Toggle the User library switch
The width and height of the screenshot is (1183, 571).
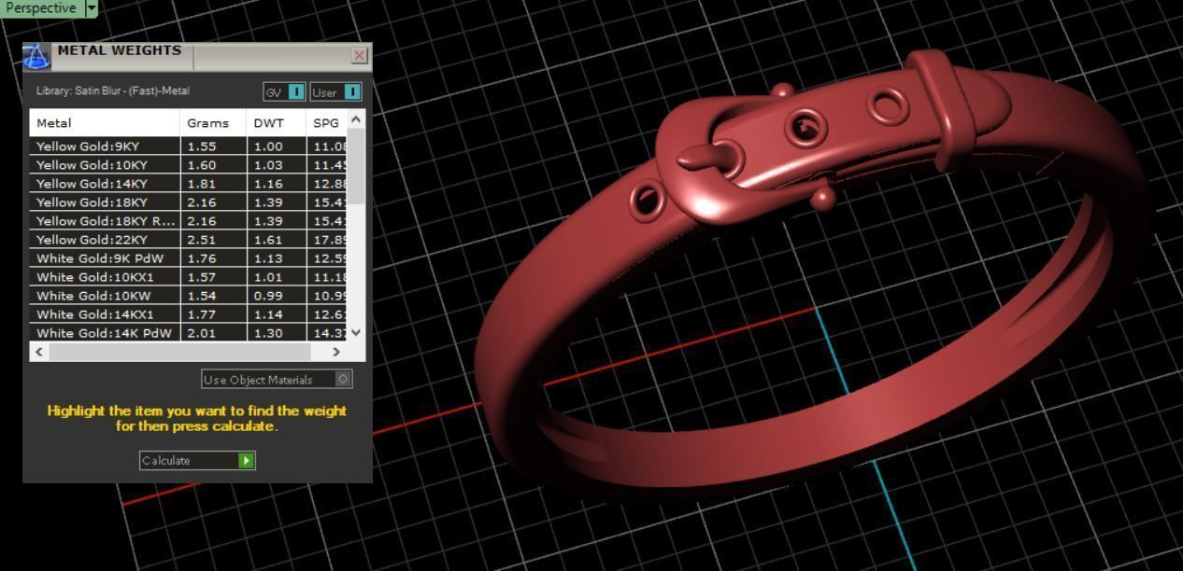pyautogui.click(x=335, y=91)
